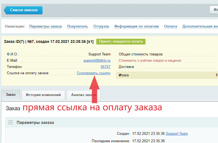Open the support@bitrix.ru email link

point(97,60)
